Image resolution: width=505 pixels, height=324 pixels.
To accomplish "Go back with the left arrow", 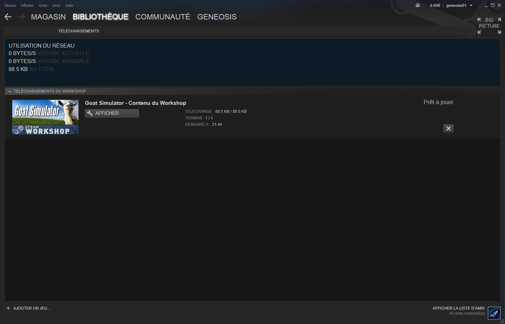I will (x=8, y=17).
